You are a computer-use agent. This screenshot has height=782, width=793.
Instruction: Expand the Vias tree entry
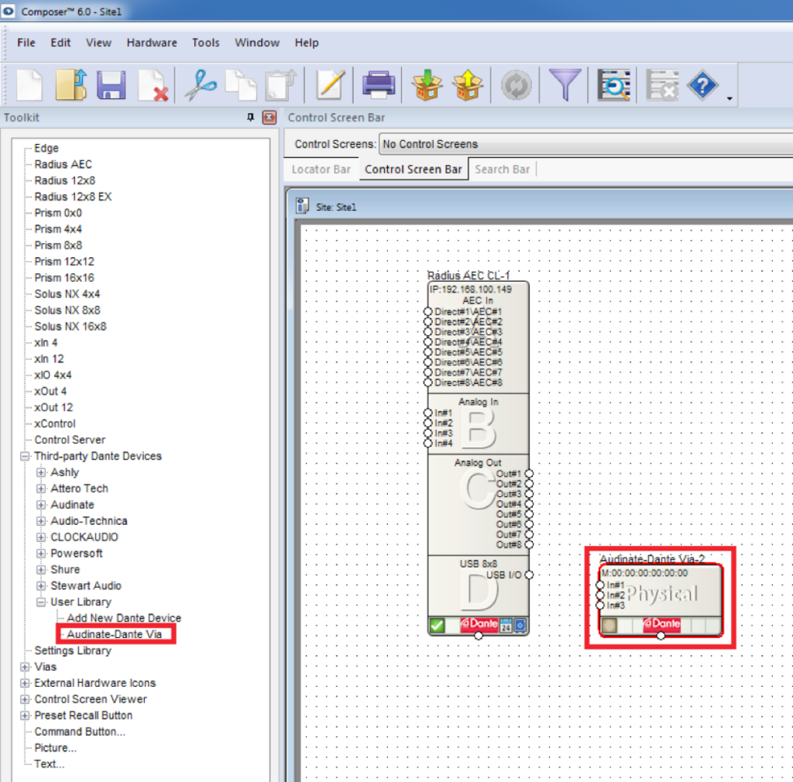click(x=23, y=667)
